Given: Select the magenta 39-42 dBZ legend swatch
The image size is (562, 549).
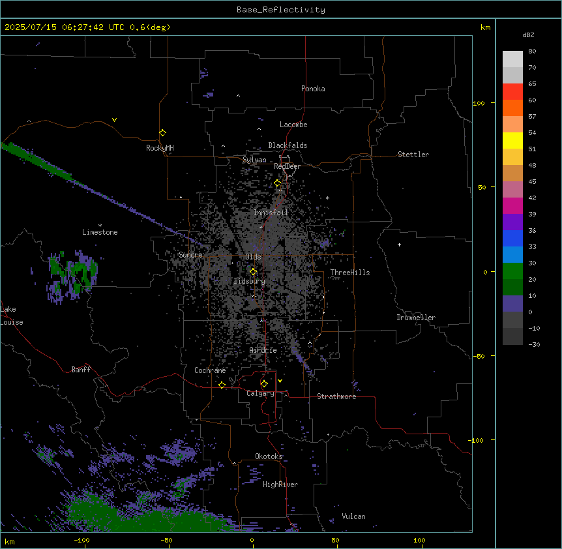Looking at the screenshot, I should click(x=512, y=205).
